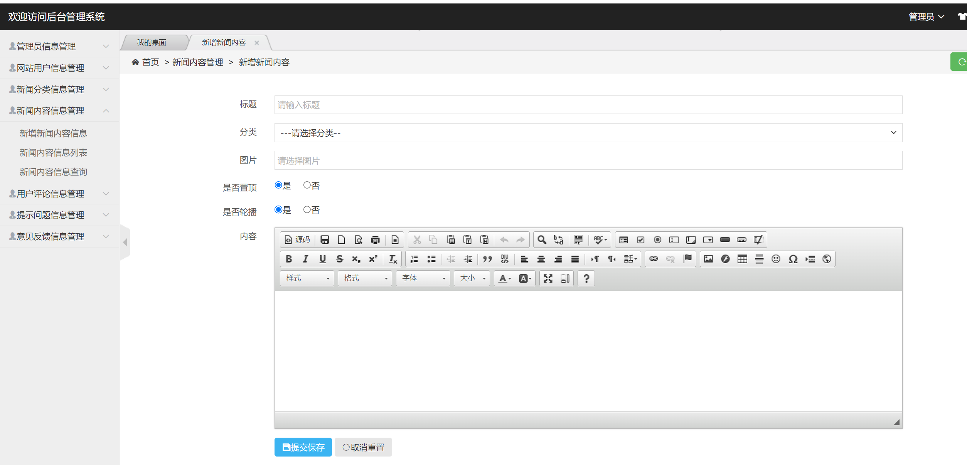Switch to 我的桌面 tab

(152, 42)
